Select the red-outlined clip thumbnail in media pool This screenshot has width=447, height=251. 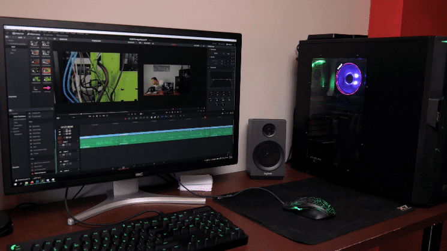click(x=46, y=70)
